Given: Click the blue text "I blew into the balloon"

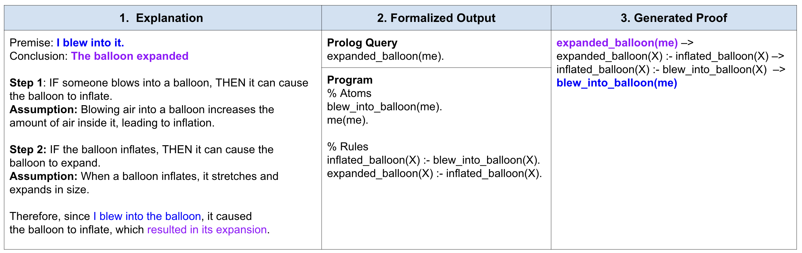Looking at the screenshot, I should (x=147, y=216).
